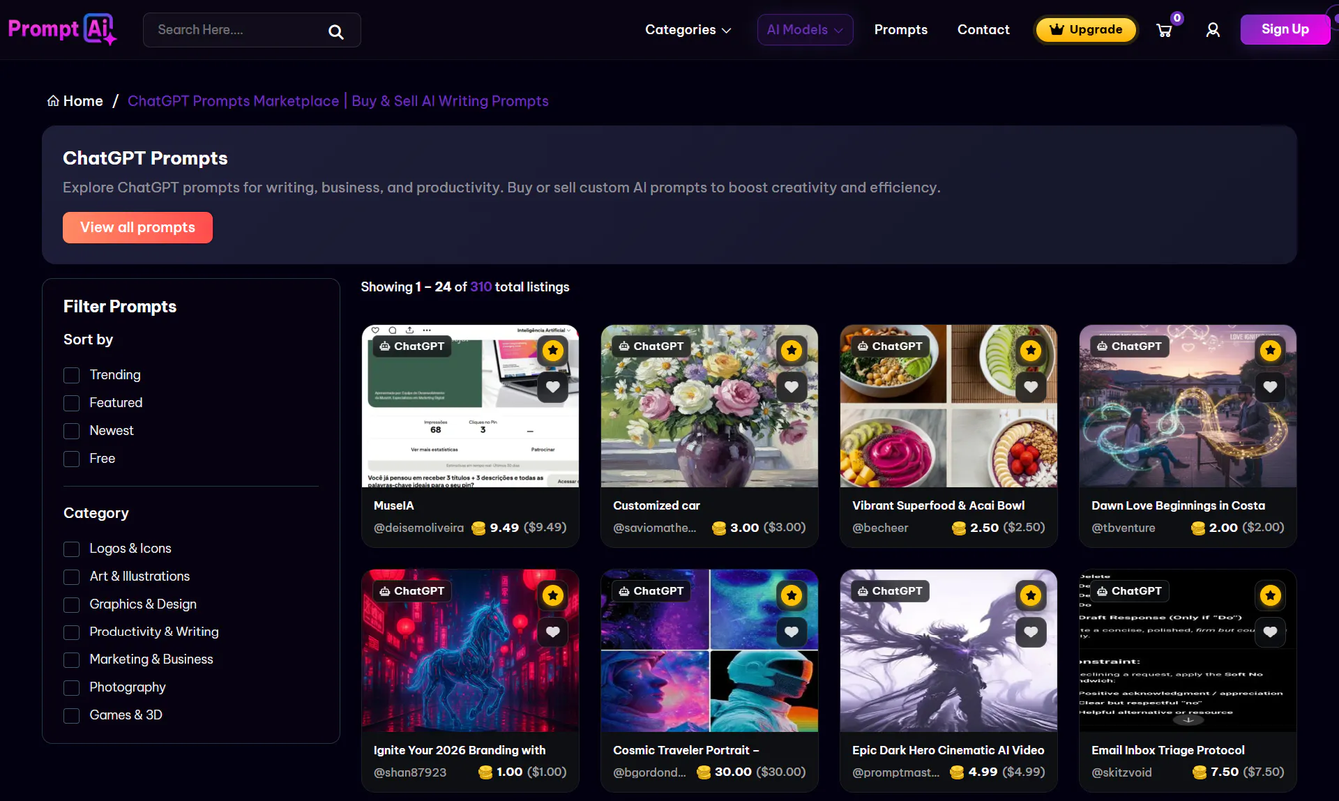Click star on Email Inbox Triage Protocol
This screenshot has height=801, width=1339.
[x=1270, y=595]
